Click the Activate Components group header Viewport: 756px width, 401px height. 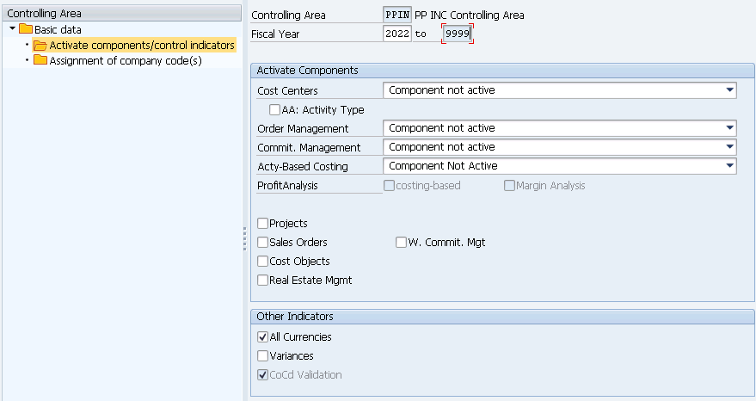coord(502,71)
